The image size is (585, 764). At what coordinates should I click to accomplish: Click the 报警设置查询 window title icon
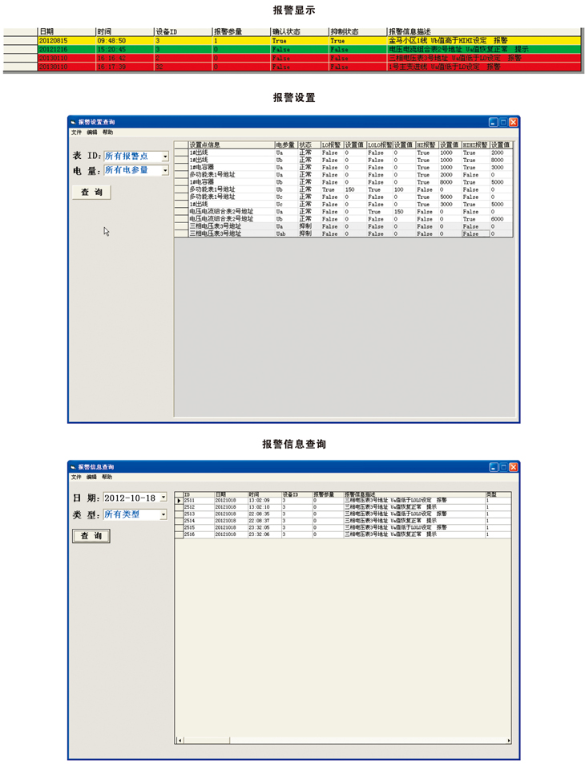click(x=73, y=122)
